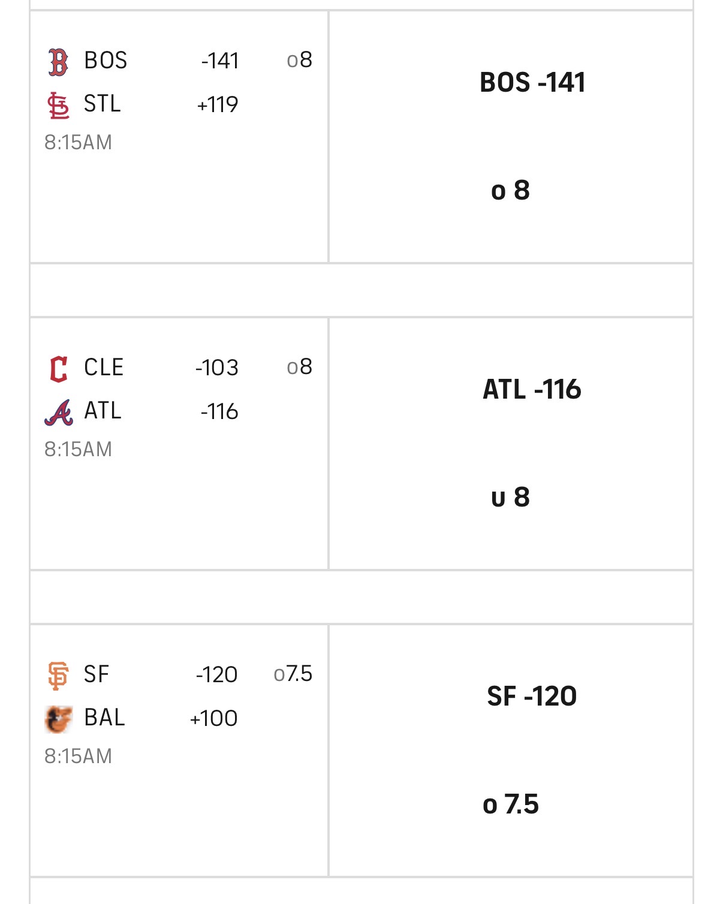
Task: Open the bold BOS -141 pick
Action: click(532, 82)
